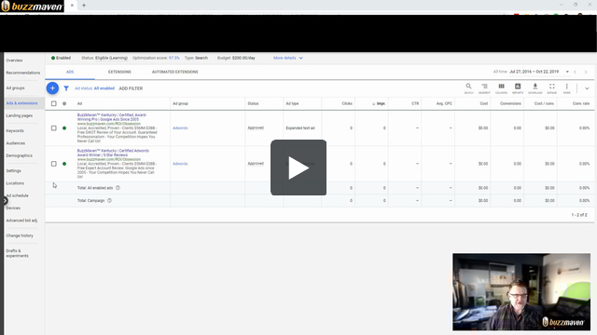
Task: Click ADD FILTER button
Action: (131, 88)
